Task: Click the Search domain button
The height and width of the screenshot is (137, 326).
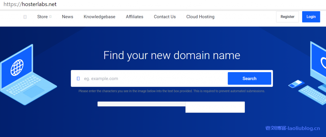Action: (x=249, y=79)
